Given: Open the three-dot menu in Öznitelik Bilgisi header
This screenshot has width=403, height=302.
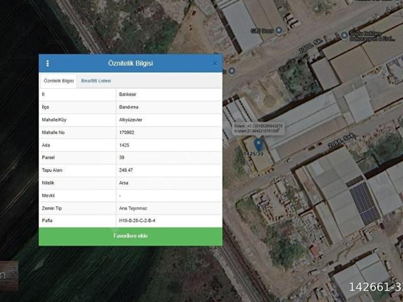Looking at the screenshot, I should [48, 64].
